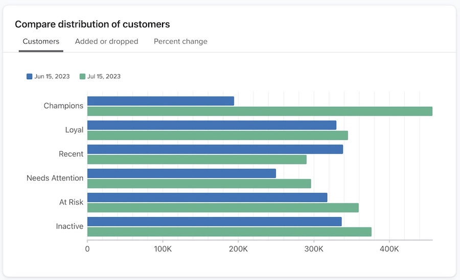The height and width of the screenshot is (280, 460).
Task: Click the green Jul 15, 2023 legend swatch
Action: 82,77
